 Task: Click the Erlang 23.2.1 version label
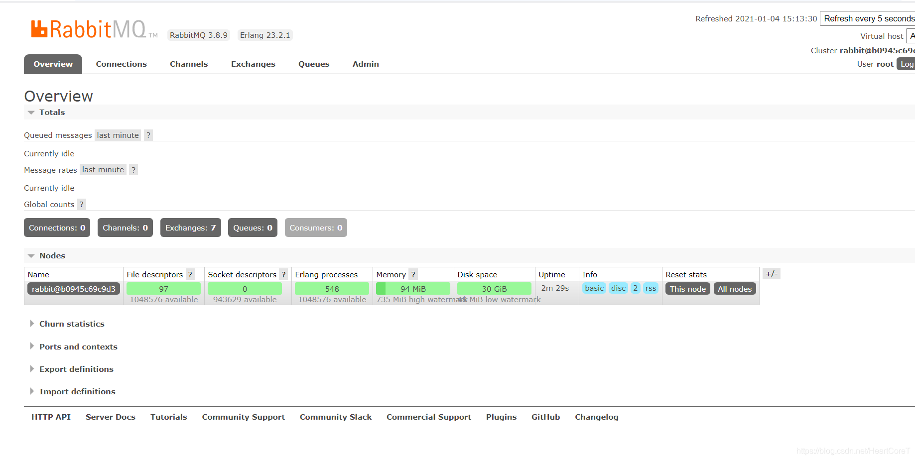click(x=265, y=35)
